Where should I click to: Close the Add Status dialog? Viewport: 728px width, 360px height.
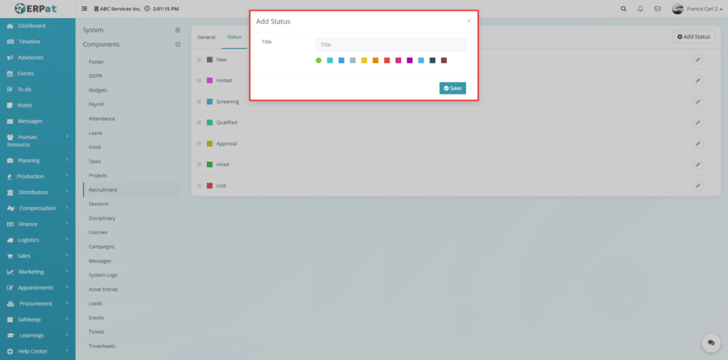[x=469, y=21]
